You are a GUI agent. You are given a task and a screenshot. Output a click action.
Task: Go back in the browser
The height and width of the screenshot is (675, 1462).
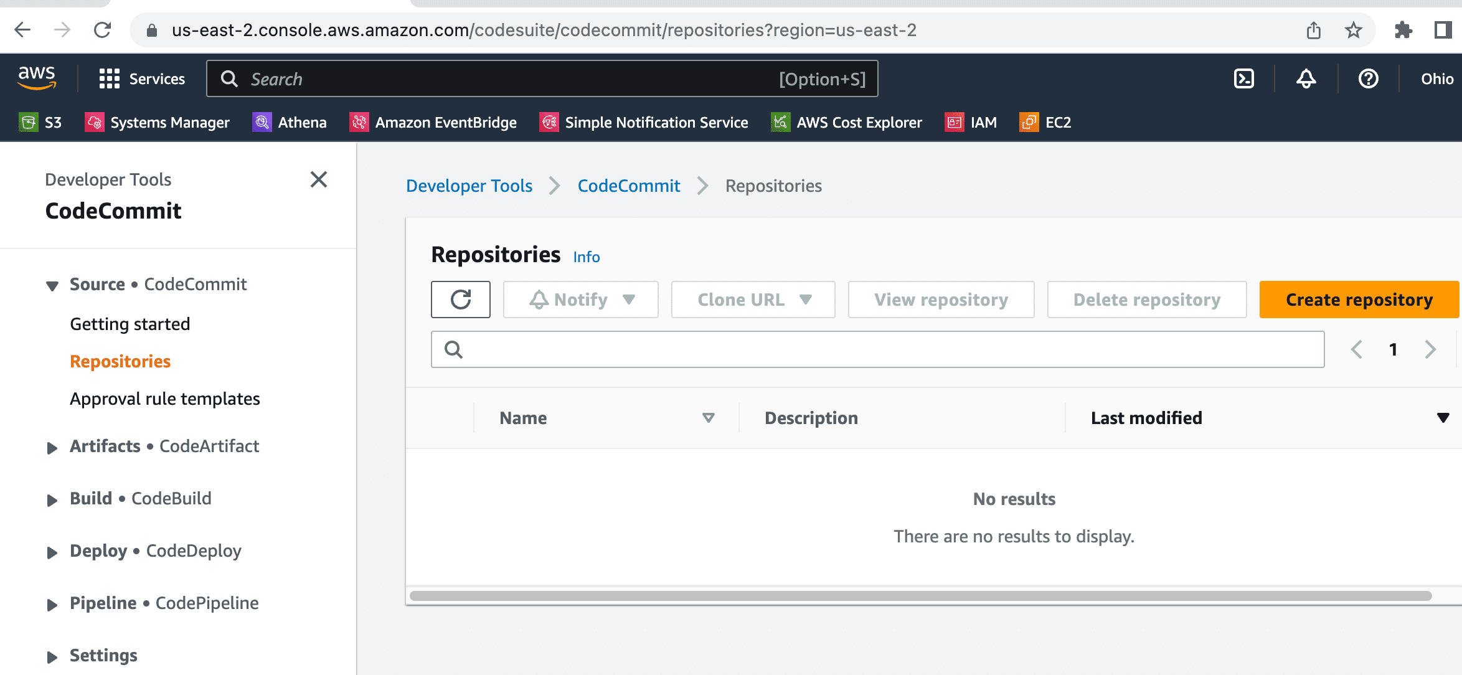pyautogui.click(x=22, y=30)
